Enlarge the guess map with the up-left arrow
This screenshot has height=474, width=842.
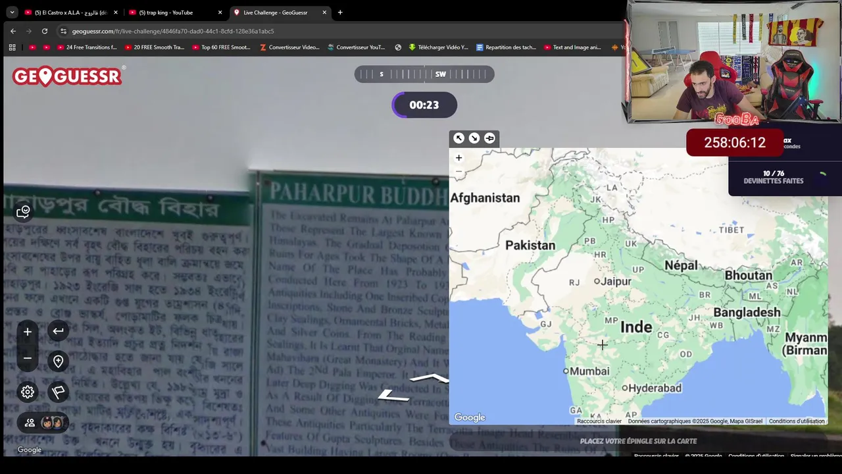pos(458,138)
